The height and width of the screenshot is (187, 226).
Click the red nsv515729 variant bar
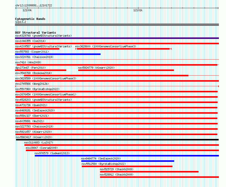coord(149,172)
